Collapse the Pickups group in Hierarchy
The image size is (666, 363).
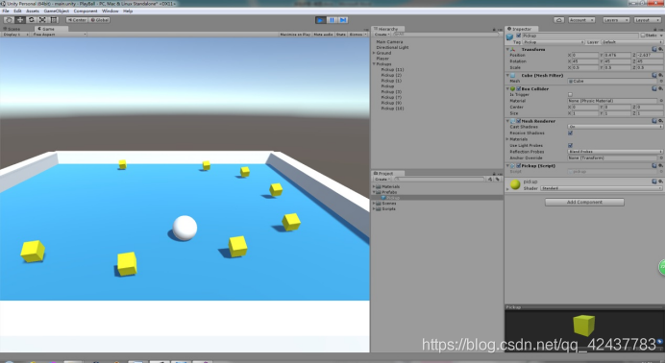point(374,64)
